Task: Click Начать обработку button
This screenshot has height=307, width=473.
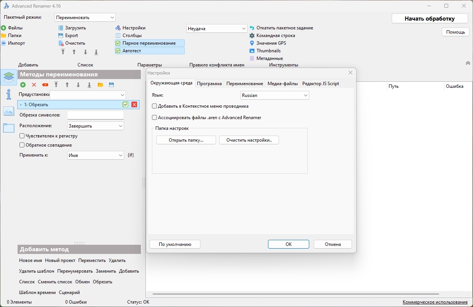Action: (x=429, y=18)
